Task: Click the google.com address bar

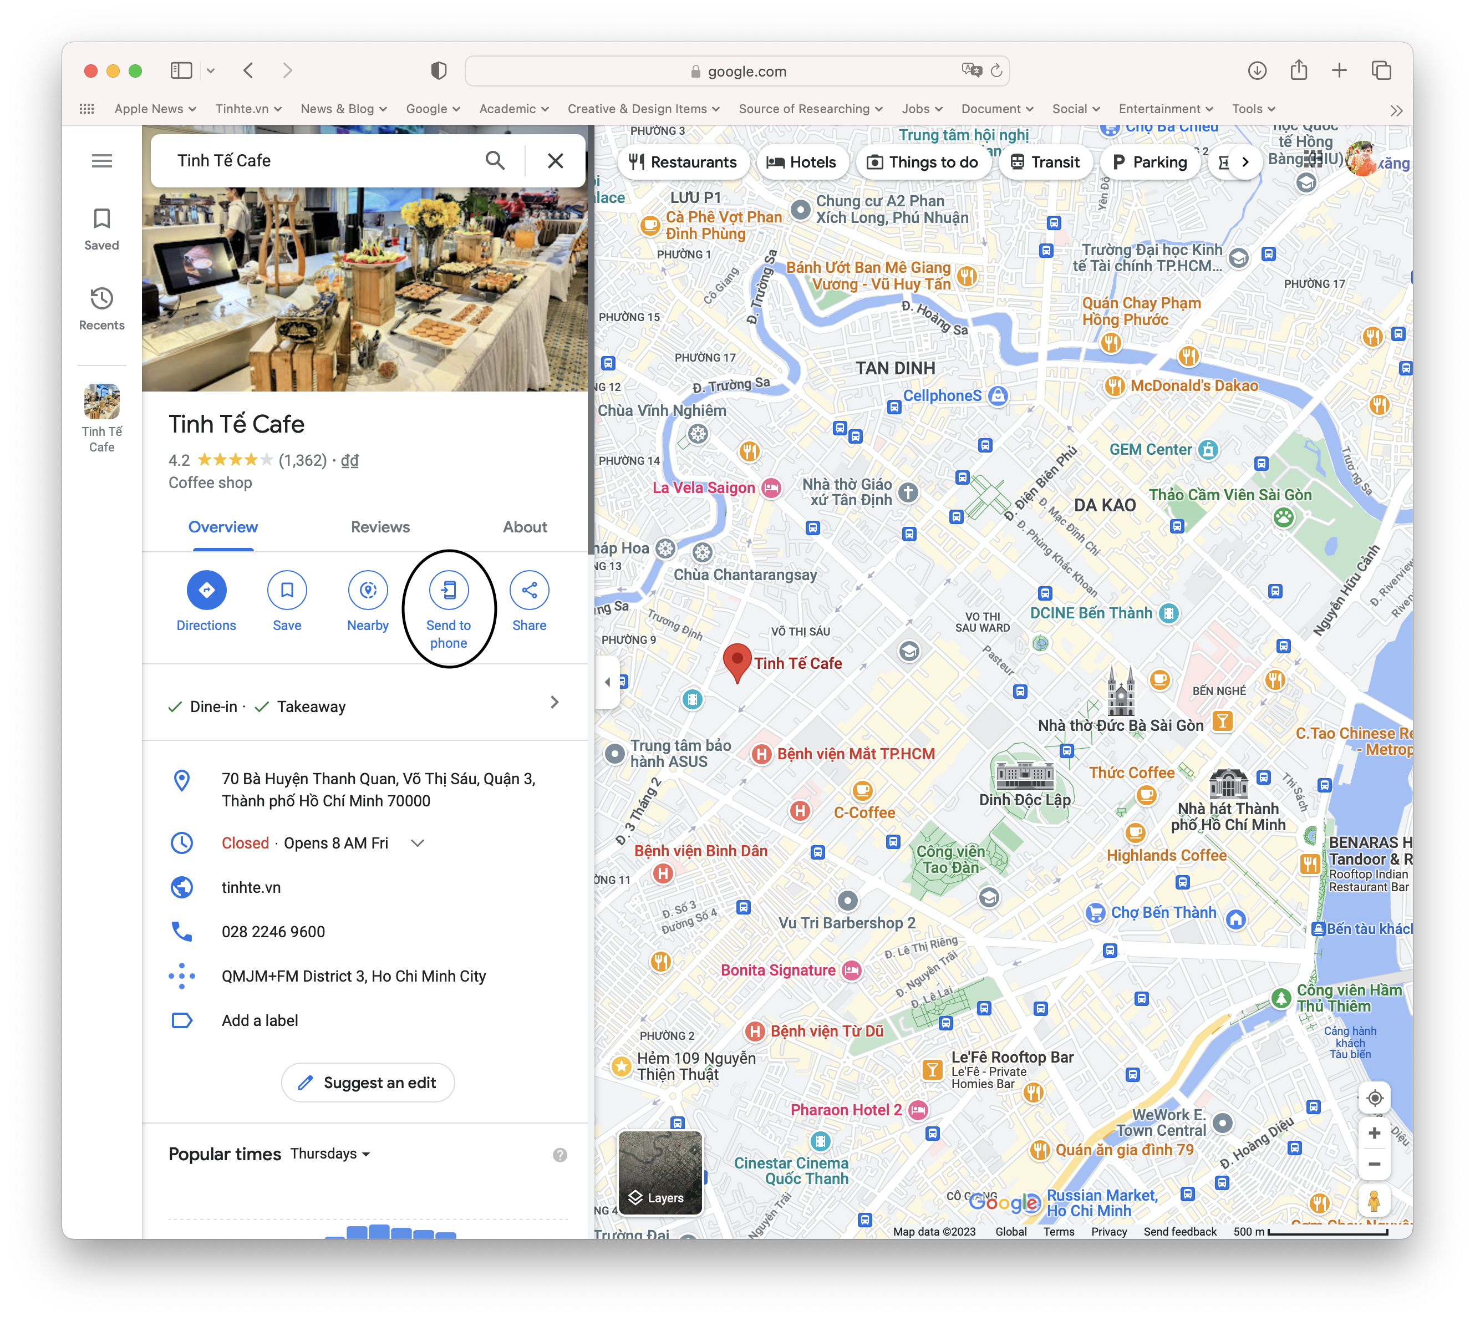Action: [737, 70]
